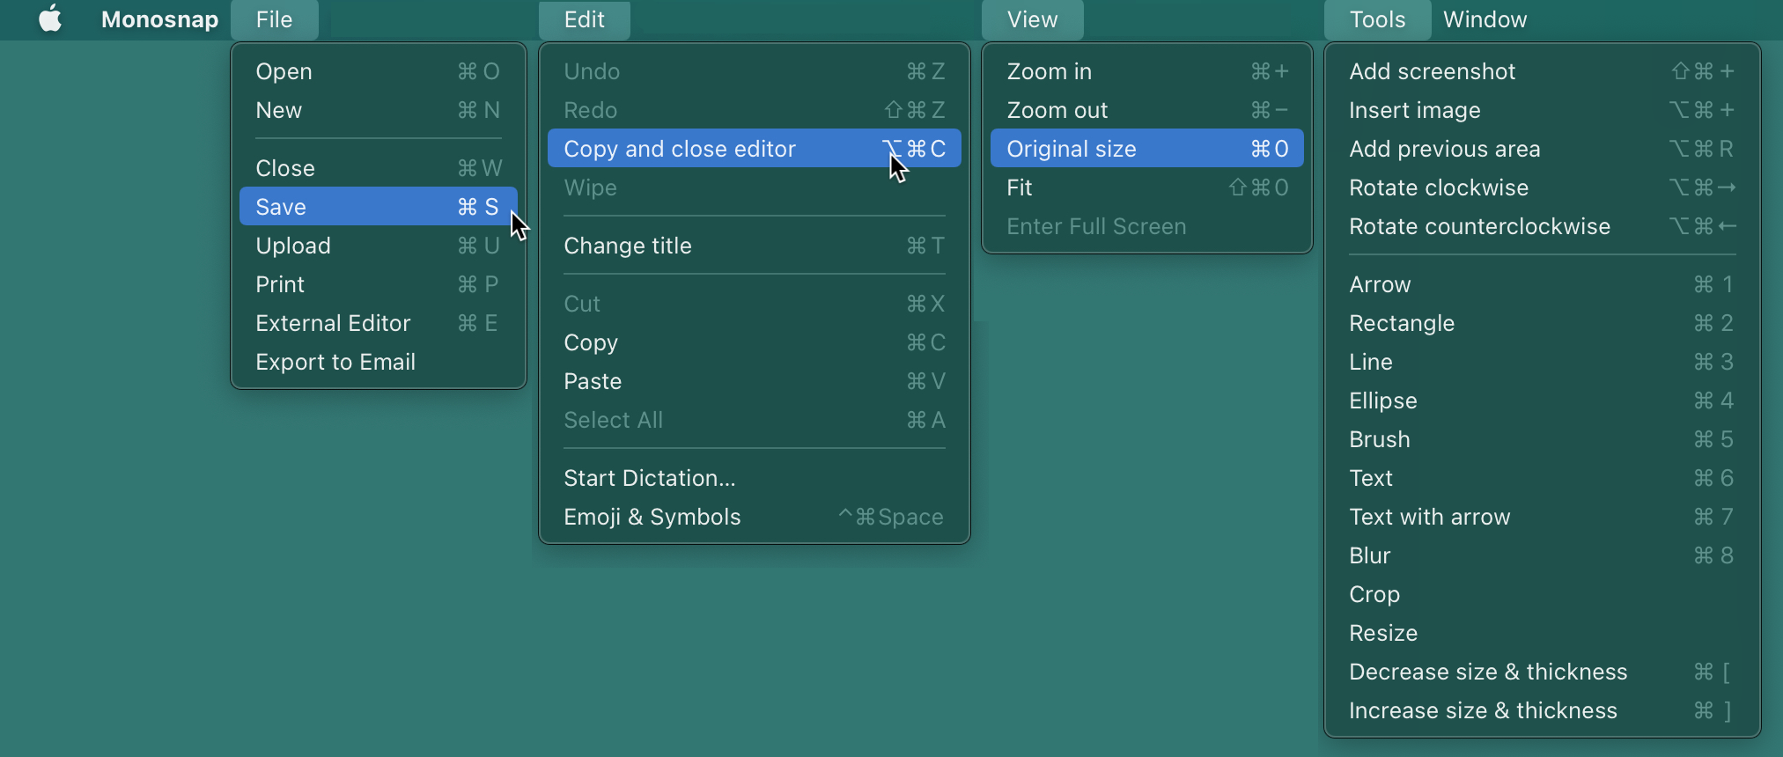Viewport: 1783px width, 757px height.
Task: Click the Monosnap app menu
Action: [159, 19]
